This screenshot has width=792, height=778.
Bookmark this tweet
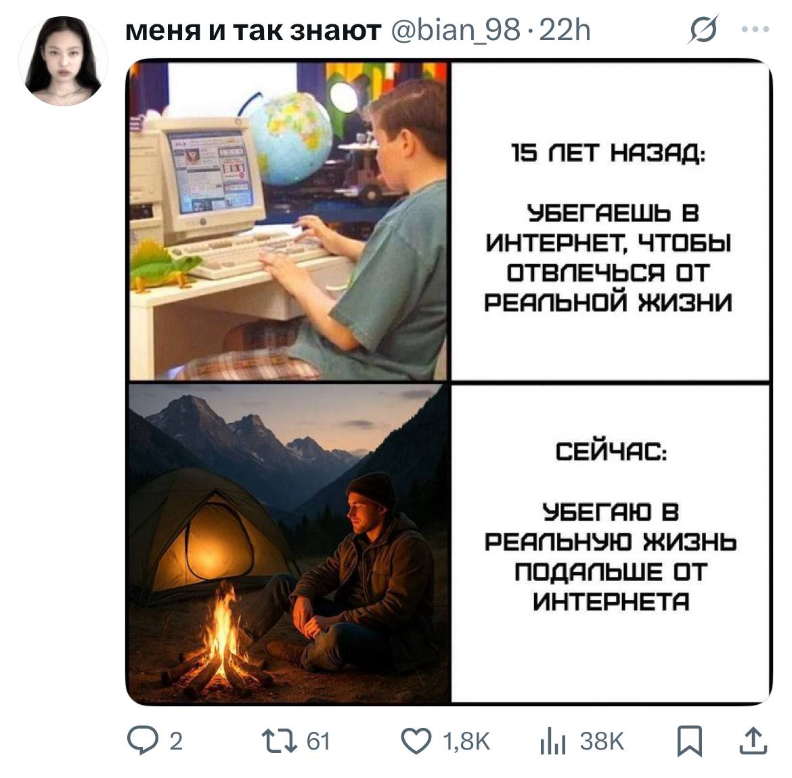pyautogui.click(x=690, y=741)
